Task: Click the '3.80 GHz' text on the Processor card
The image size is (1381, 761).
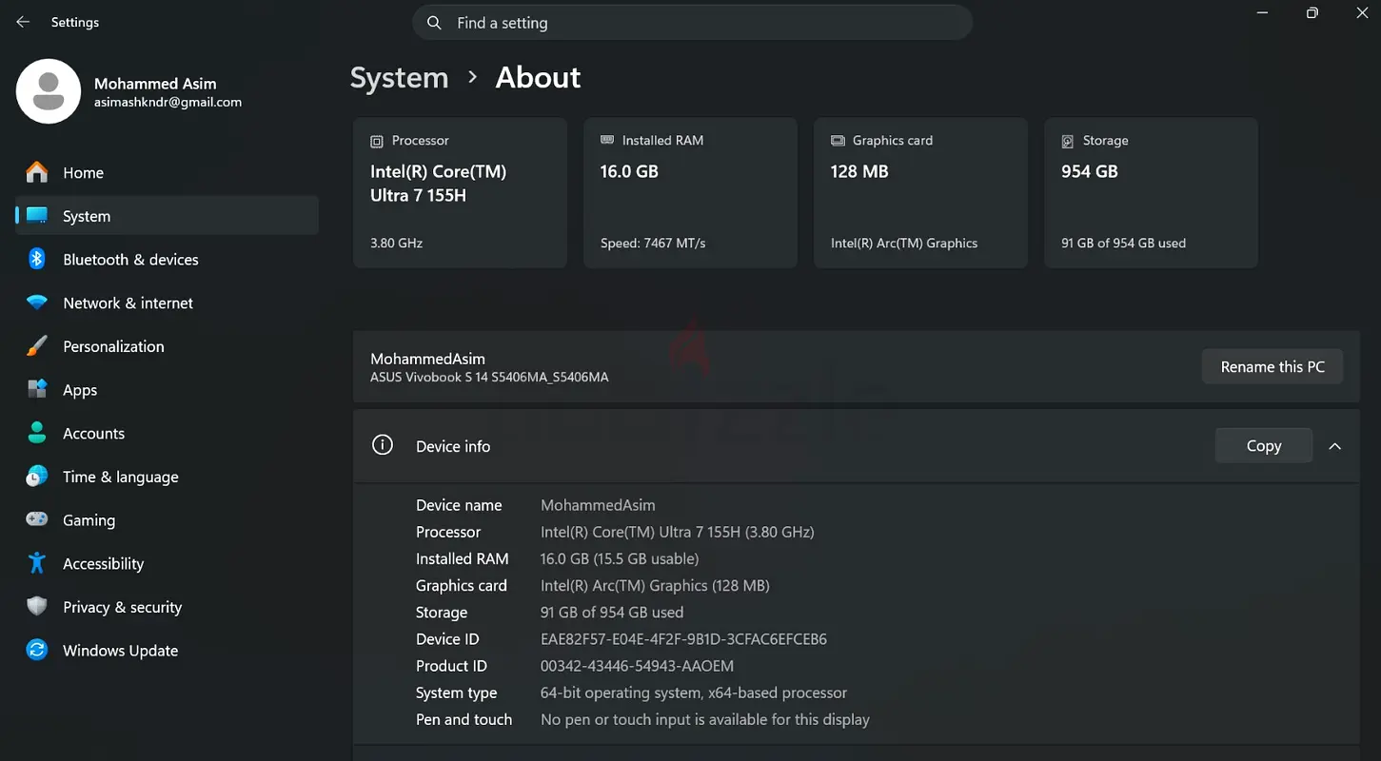Action: pos(396,243)
